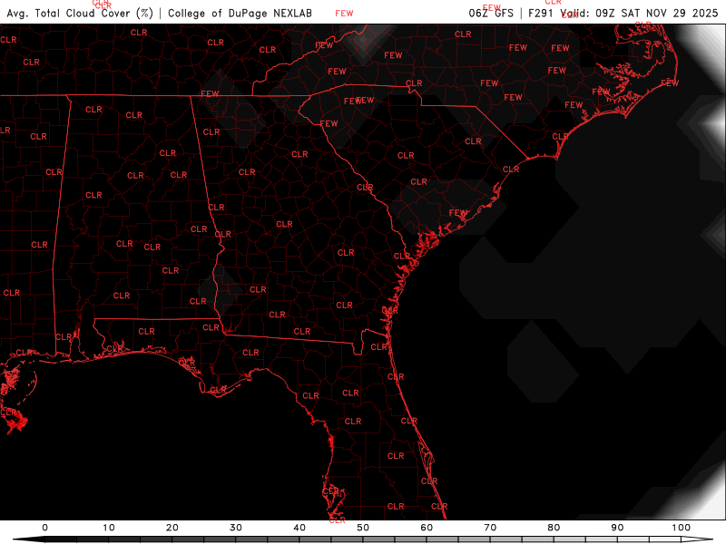
Task: Click the colorbar tick label "40"
Action: [299, 528]
